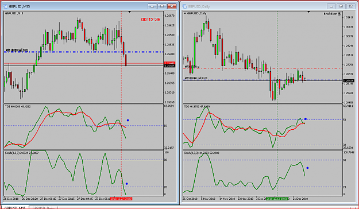This screenshot has height=209, width=359.
Task: Click the green highlighted date label on Daily time axis
Action: tap(277, 199)
